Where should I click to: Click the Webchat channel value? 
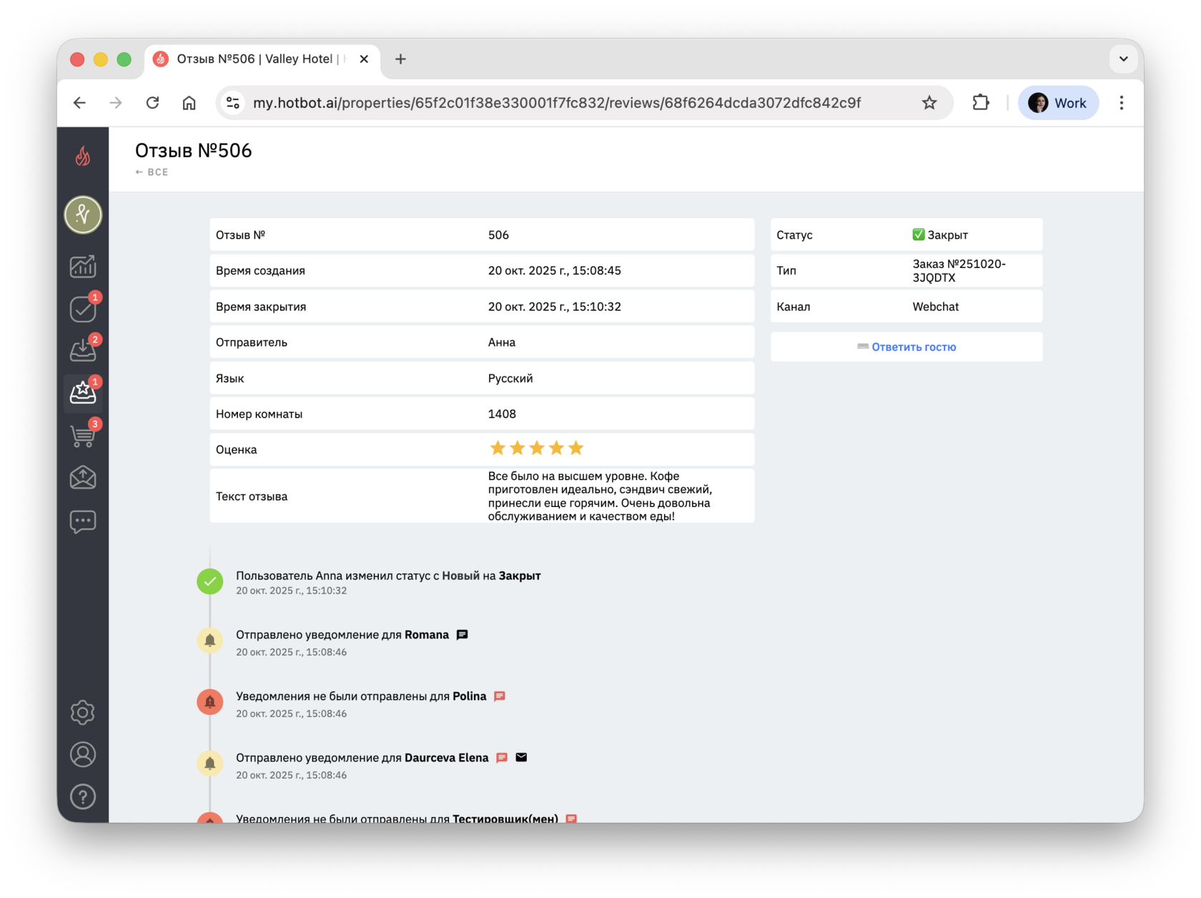coord(935,307)
